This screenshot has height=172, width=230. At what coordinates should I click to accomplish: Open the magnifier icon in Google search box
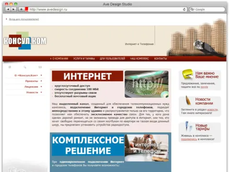coord(192,10)
